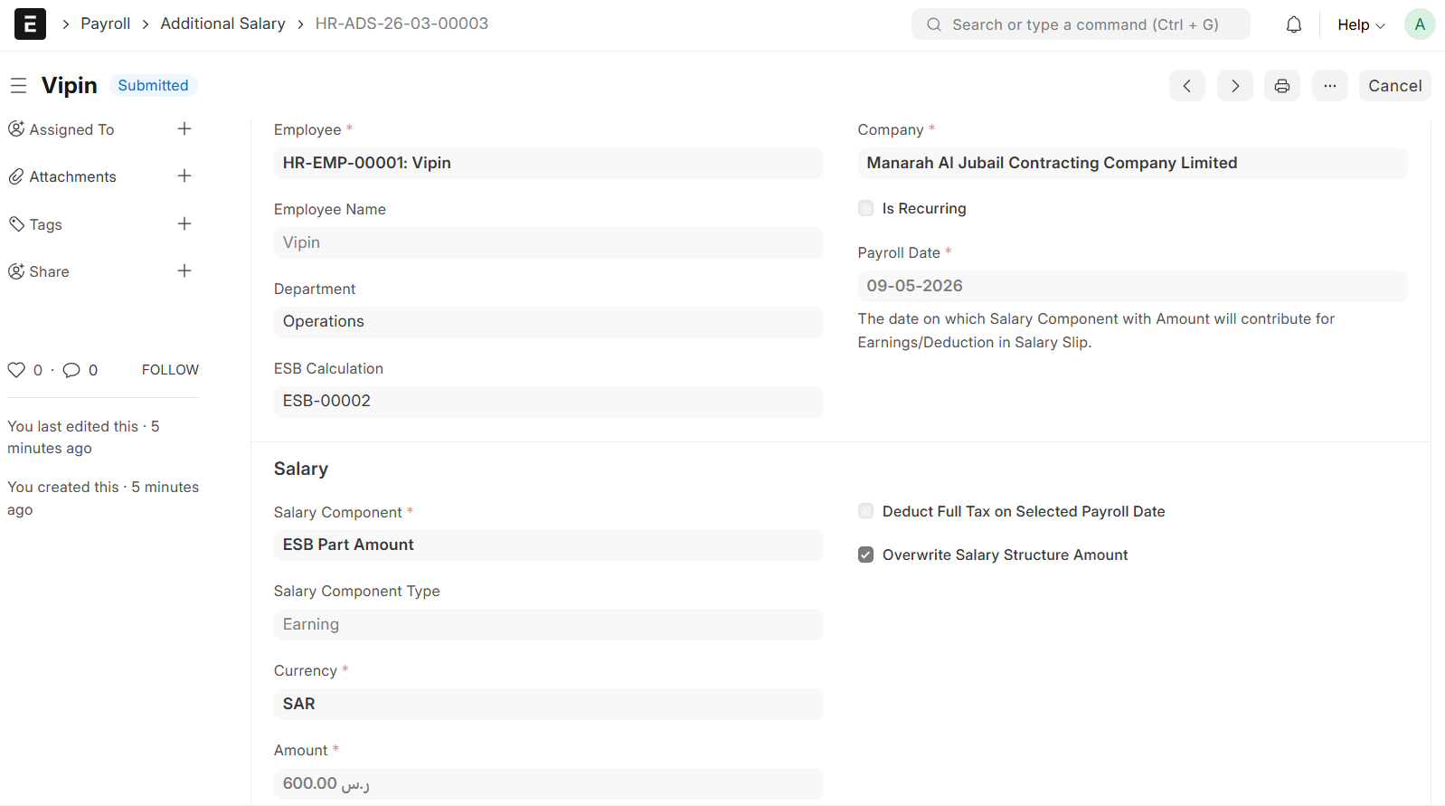Uncheck Overwrite Salary Structure Amount
Image resolution: width=1445 pixels, height=806 pixels.
pyautogui.click(x=865, y=555)
